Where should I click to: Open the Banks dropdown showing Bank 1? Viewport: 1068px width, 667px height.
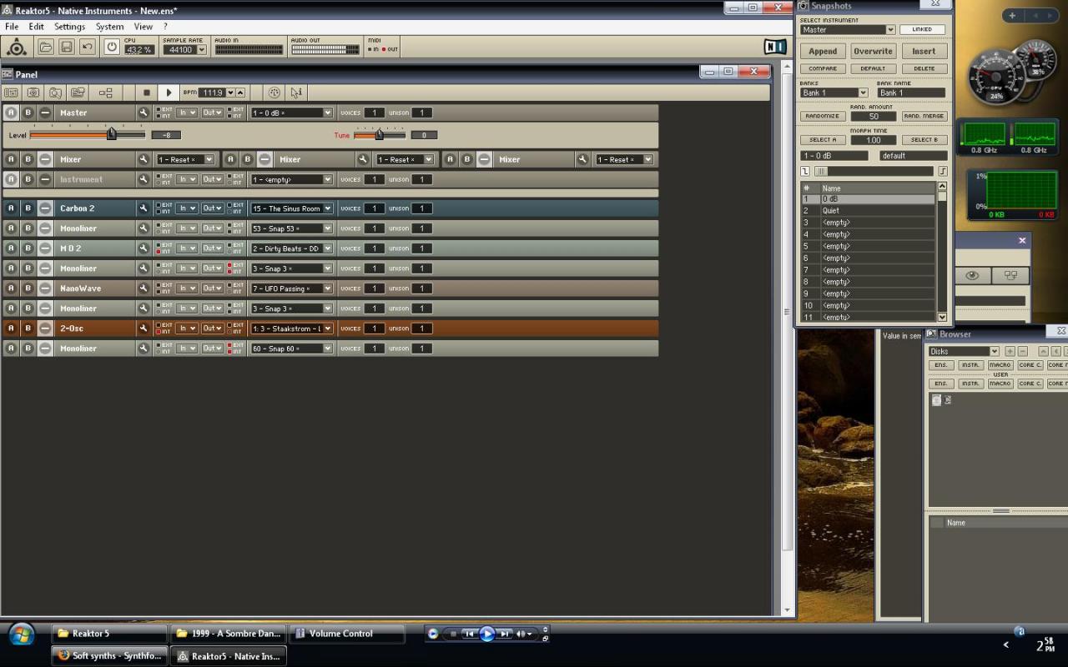coord(834,93)
